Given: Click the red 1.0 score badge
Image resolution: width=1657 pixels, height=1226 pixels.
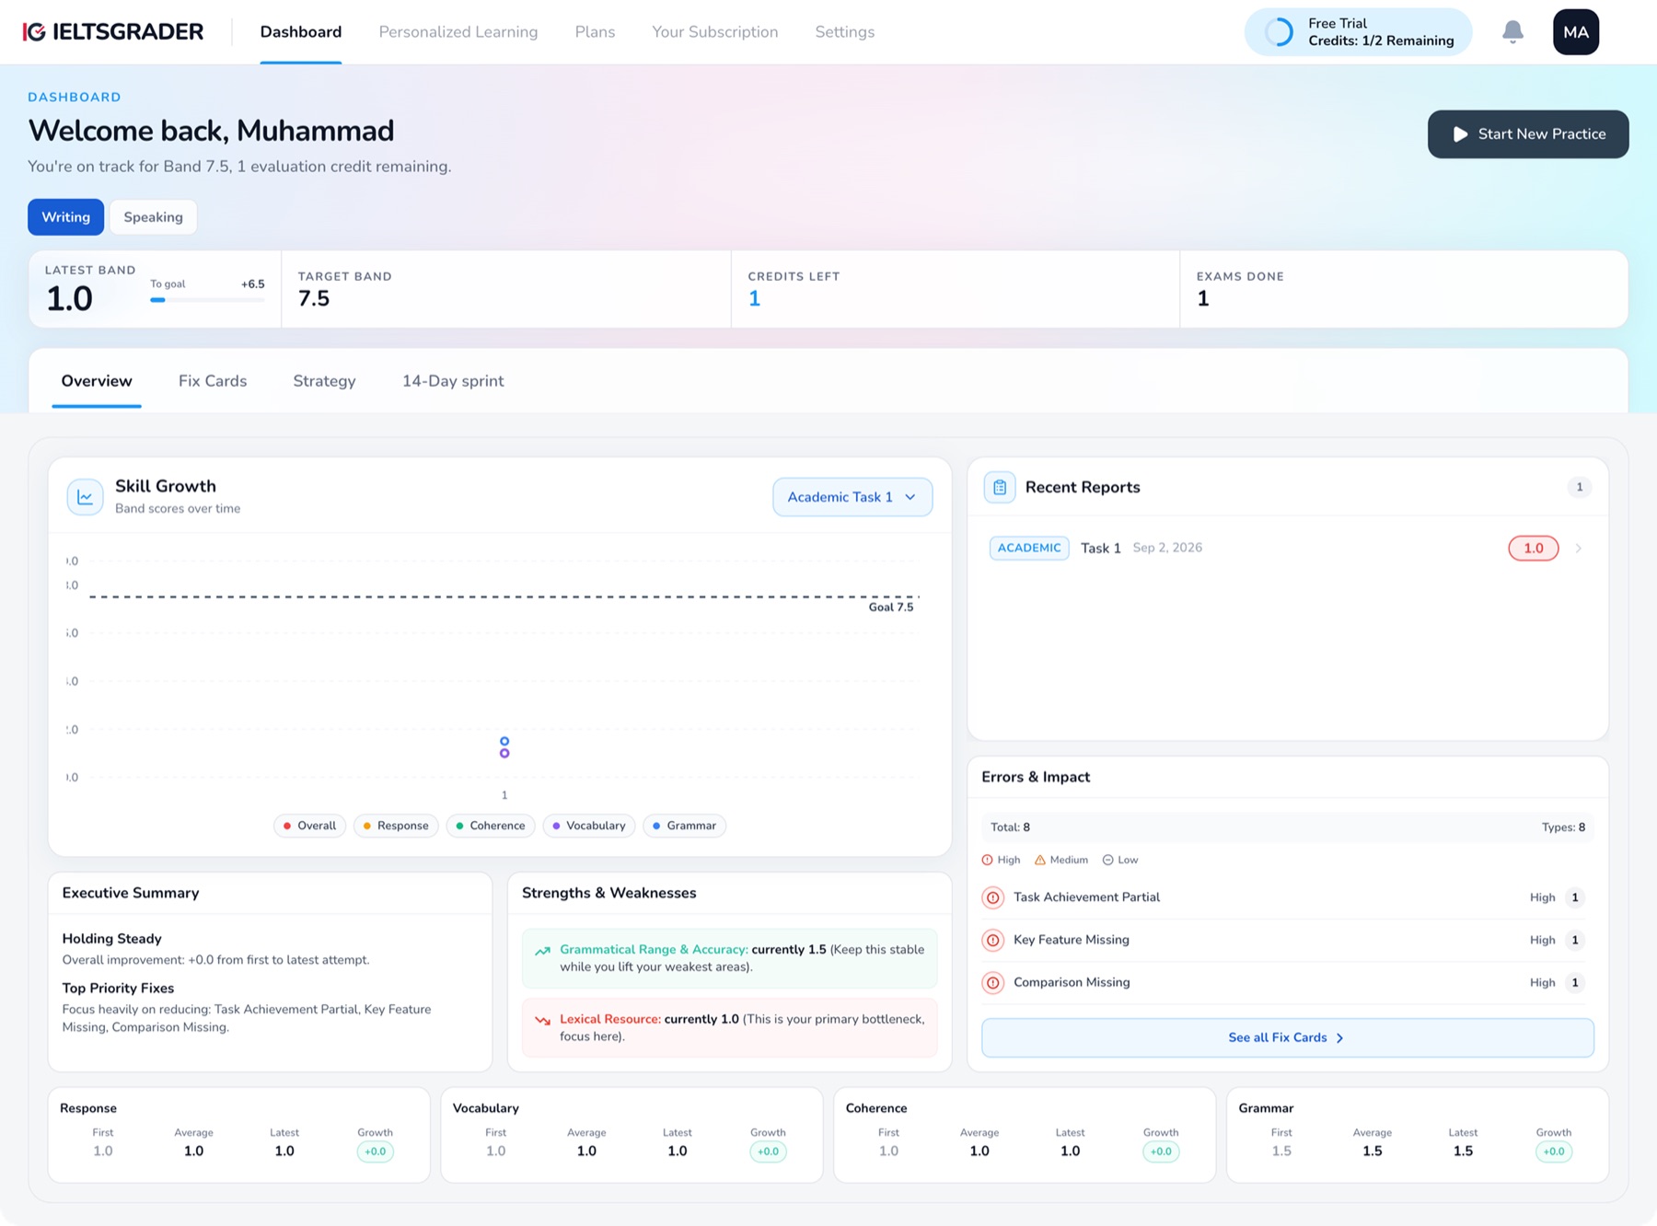Looking at the screenshot, I should click(1534, 549).
